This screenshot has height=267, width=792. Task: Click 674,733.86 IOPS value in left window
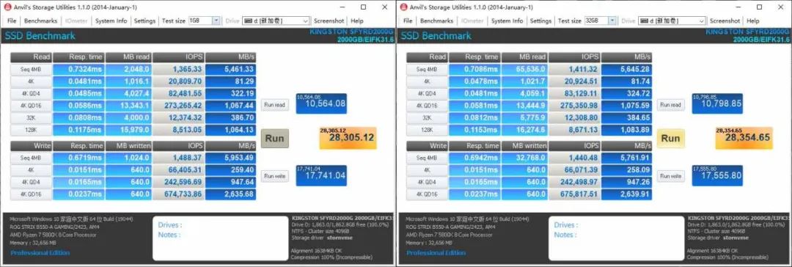point(179,194)
